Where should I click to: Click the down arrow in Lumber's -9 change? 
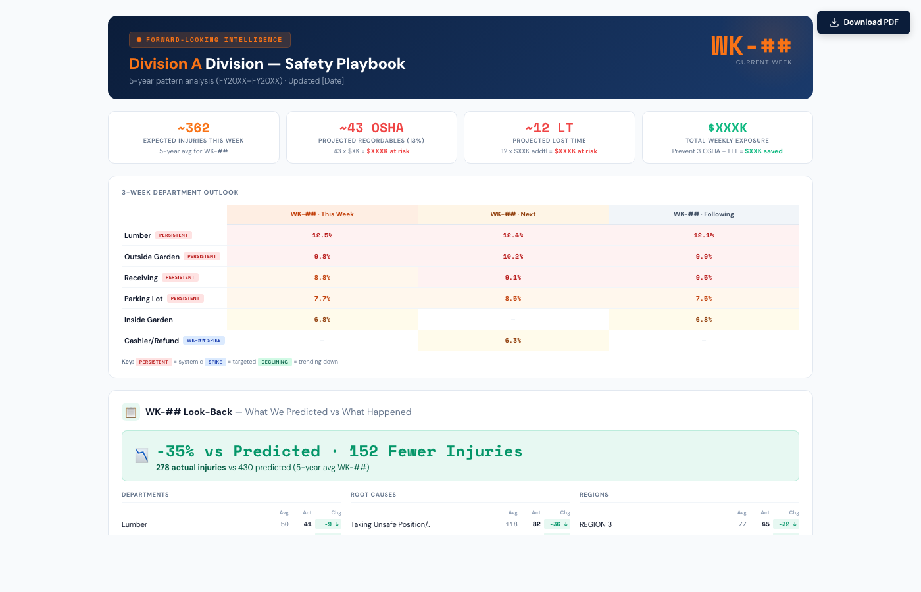[337, 524]
